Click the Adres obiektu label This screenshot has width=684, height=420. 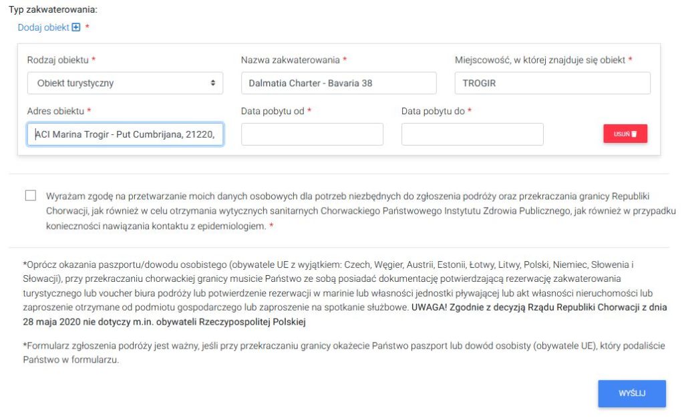(x=56, y=112)
